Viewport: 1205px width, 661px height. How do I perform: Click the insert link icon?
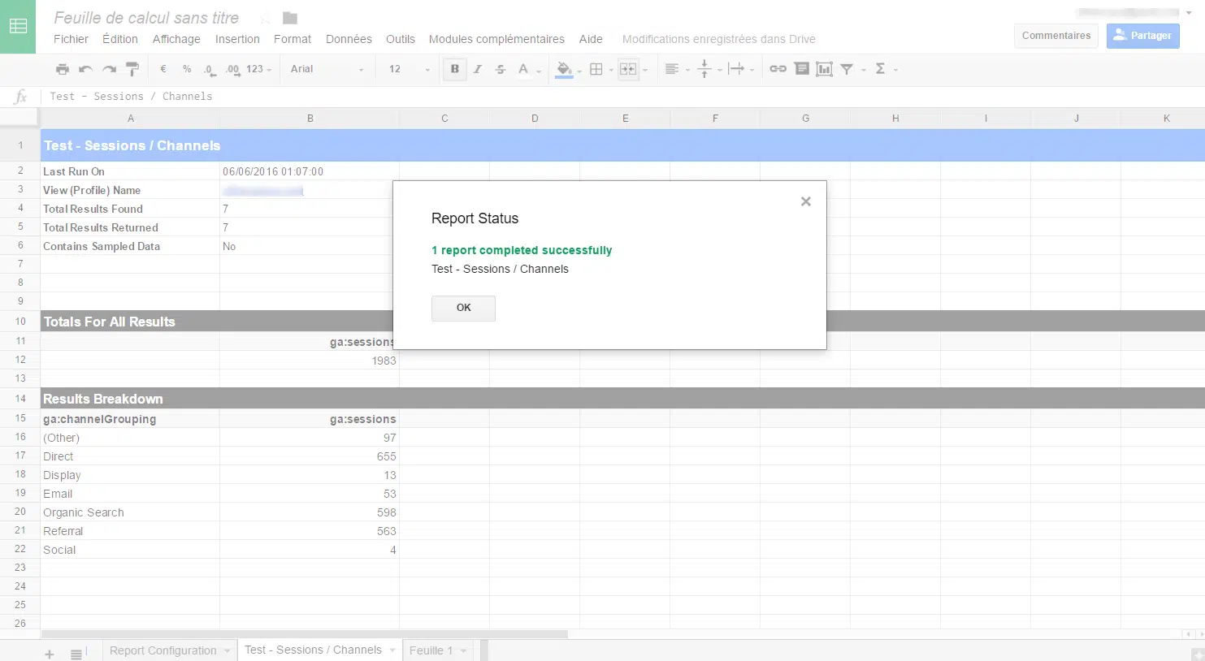click(778, 69)
